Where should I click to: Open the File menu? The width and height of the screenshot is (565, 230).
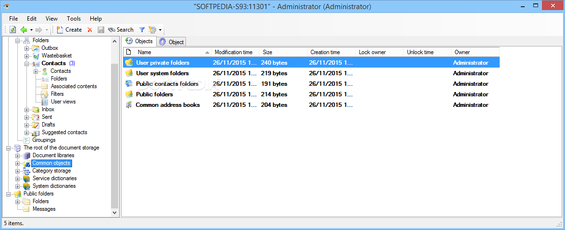pyautogui.click(x=13, y=19)
